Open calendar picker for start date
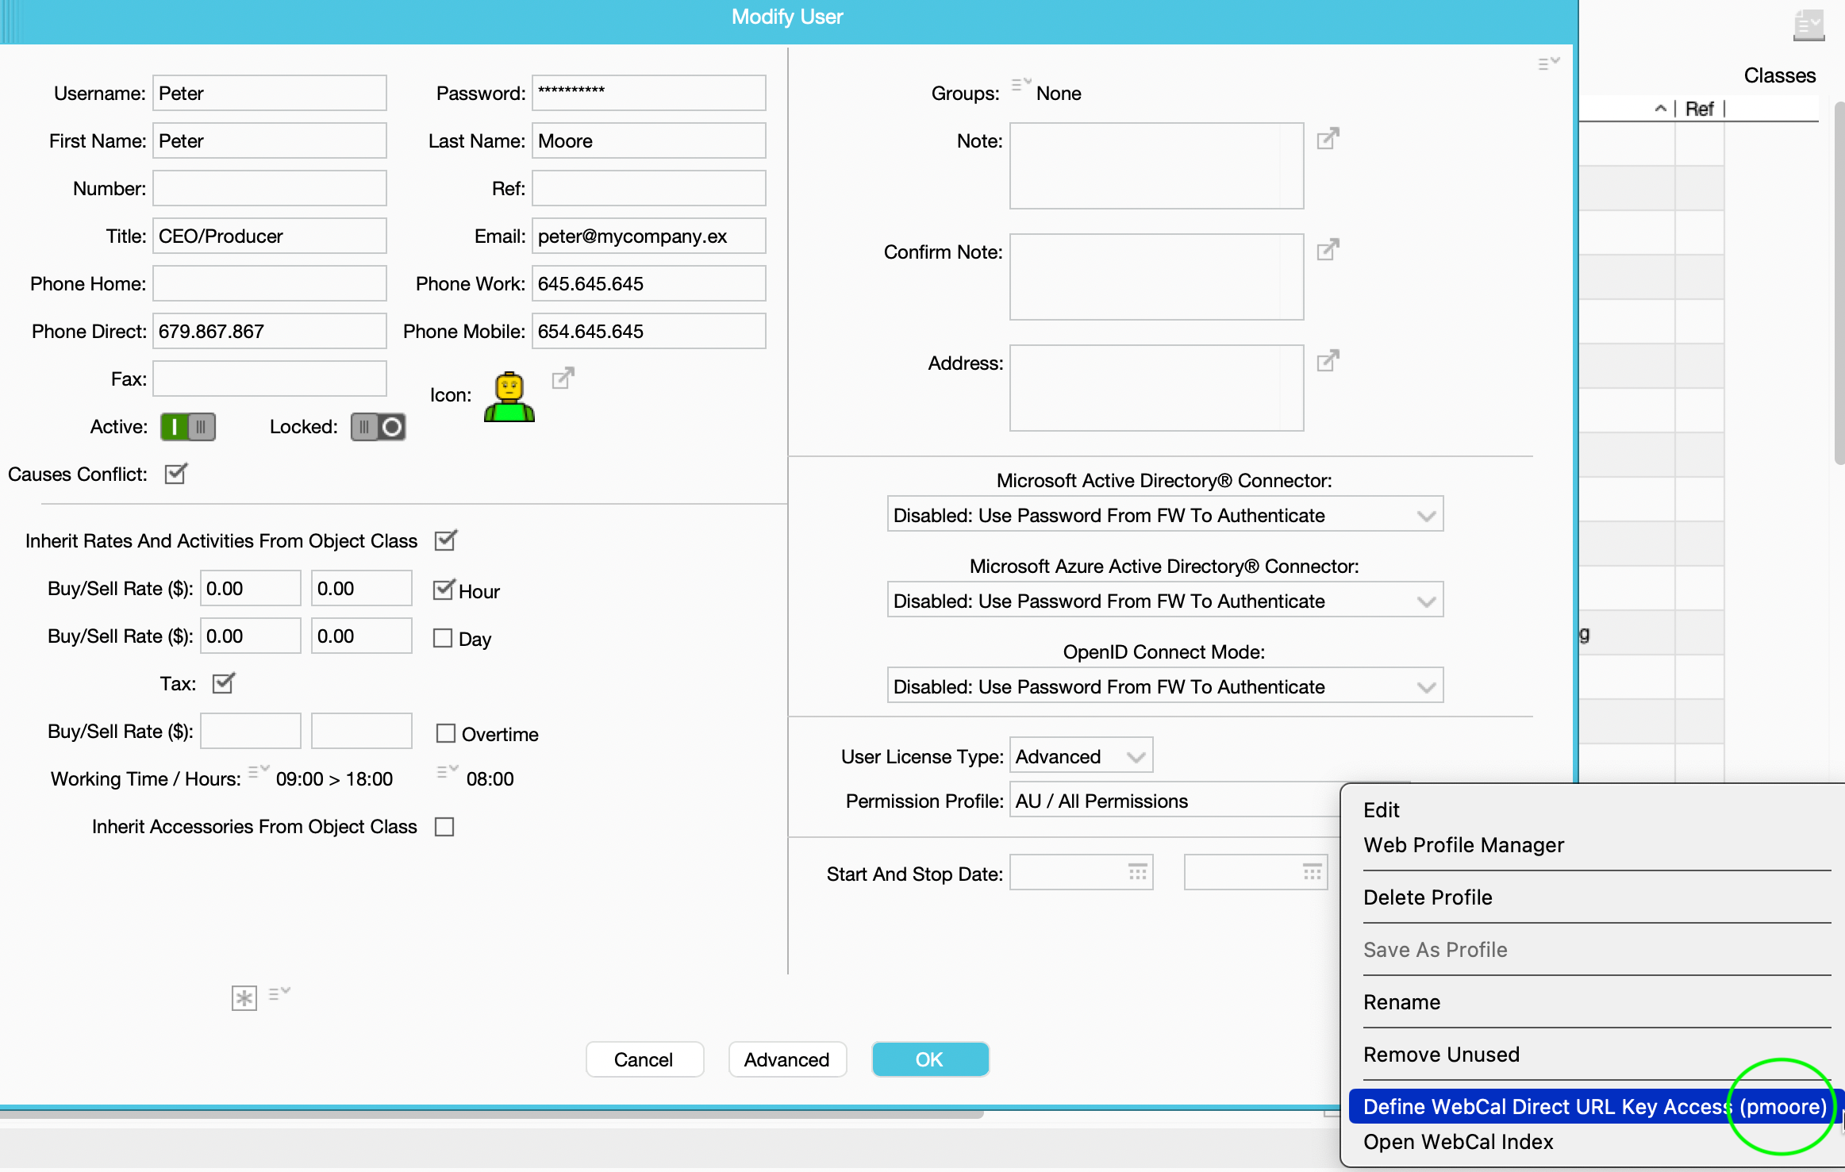Viewport: 1845px width, 1172px height. (1137, 872)
